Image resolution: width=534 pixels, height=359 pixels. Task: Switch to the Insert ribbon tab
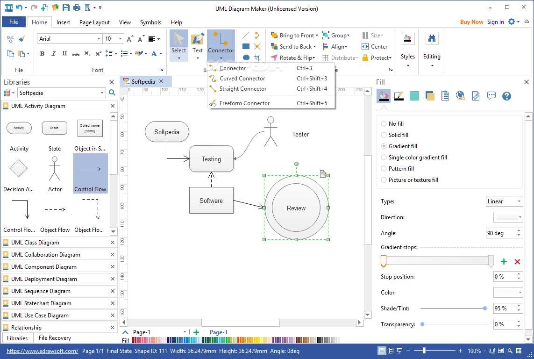click(63, 22)
